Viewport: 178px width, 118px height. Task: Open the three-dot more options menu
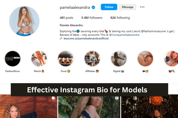pos(142,7)
